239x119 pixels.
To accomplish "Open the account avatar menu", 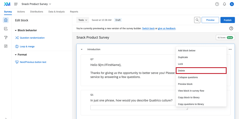I will pos(232,4).
